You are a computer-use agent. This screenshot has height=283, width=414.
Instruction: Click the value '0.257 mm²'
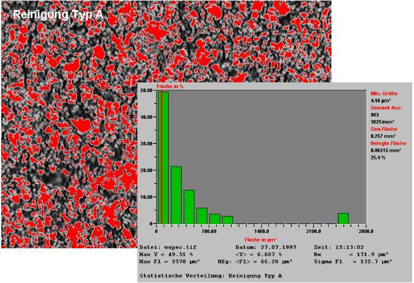383,136
